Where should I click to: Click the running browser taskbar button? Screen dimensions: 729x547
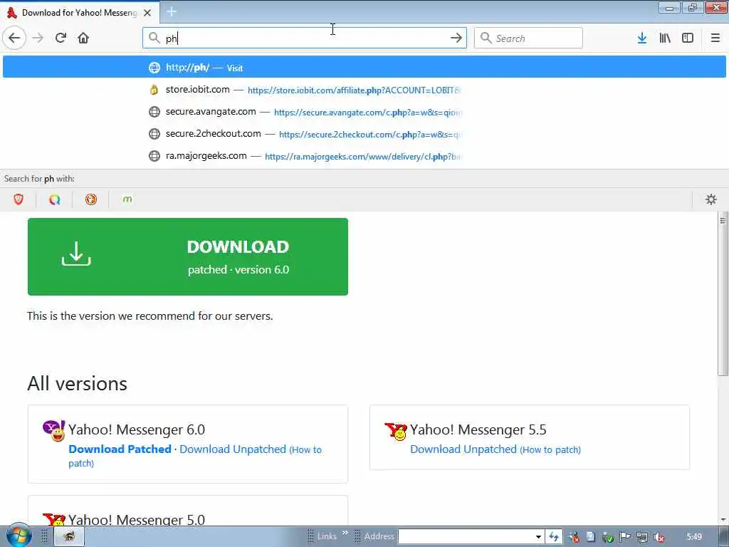coord(69,537)
